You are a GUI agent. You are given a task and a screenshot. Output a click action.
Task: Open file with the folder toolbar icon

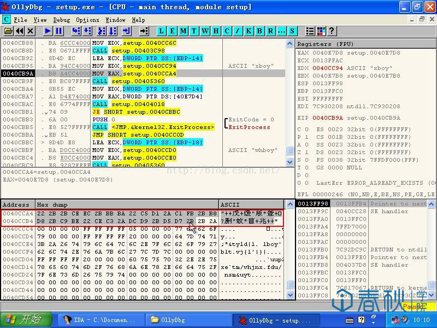(8, 31)
